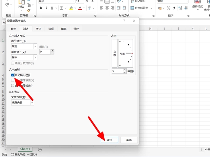Click the 粘贴 paste icon
The width and height of the screenshot is (210, 157).
21,5
